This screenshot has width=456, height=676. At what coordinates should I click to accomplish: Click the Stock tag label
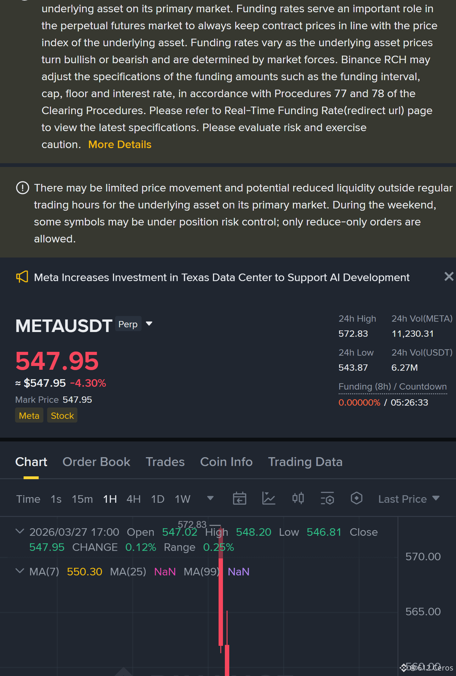tap(62, 416)
